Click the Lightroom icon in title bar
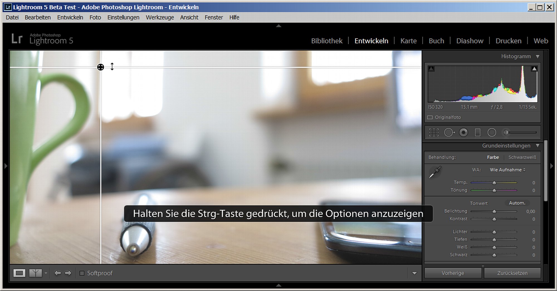Viewport: 557px width, 291px height. (x=8, y=7)
